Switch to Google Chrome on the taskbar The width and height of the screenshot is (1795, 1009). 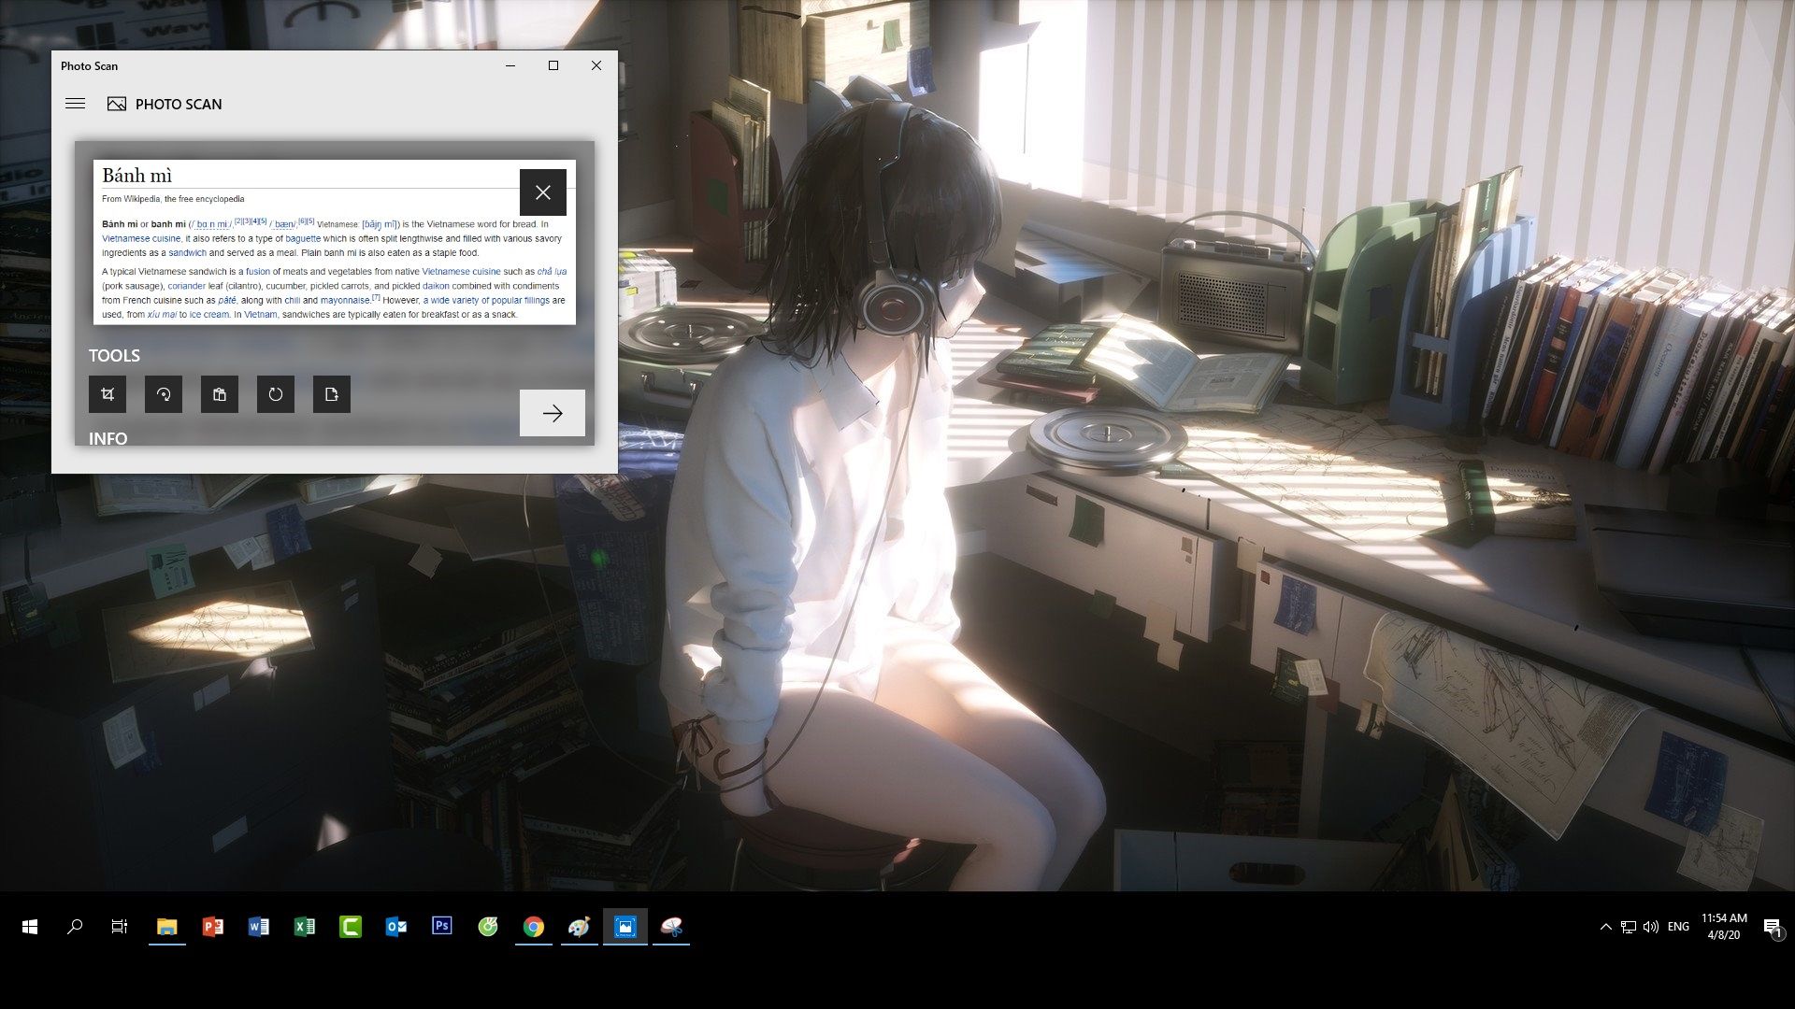[x=533, y=927]
